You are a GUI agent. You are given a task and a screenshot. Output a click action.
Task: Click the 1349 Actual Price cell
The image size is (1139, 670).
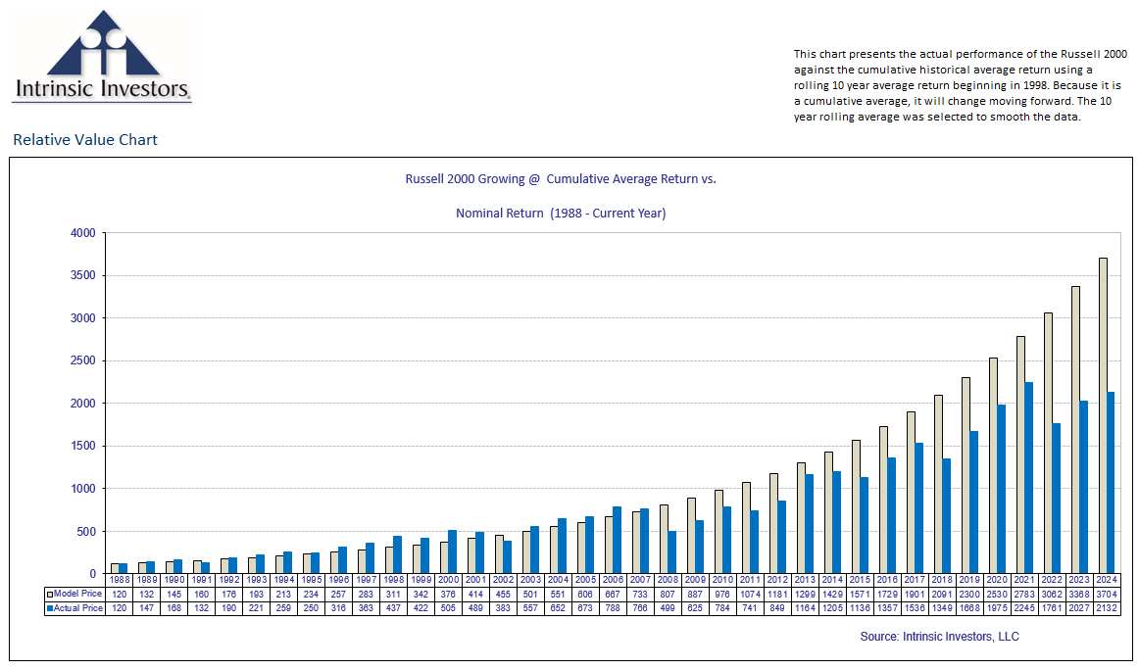[942, 607]
